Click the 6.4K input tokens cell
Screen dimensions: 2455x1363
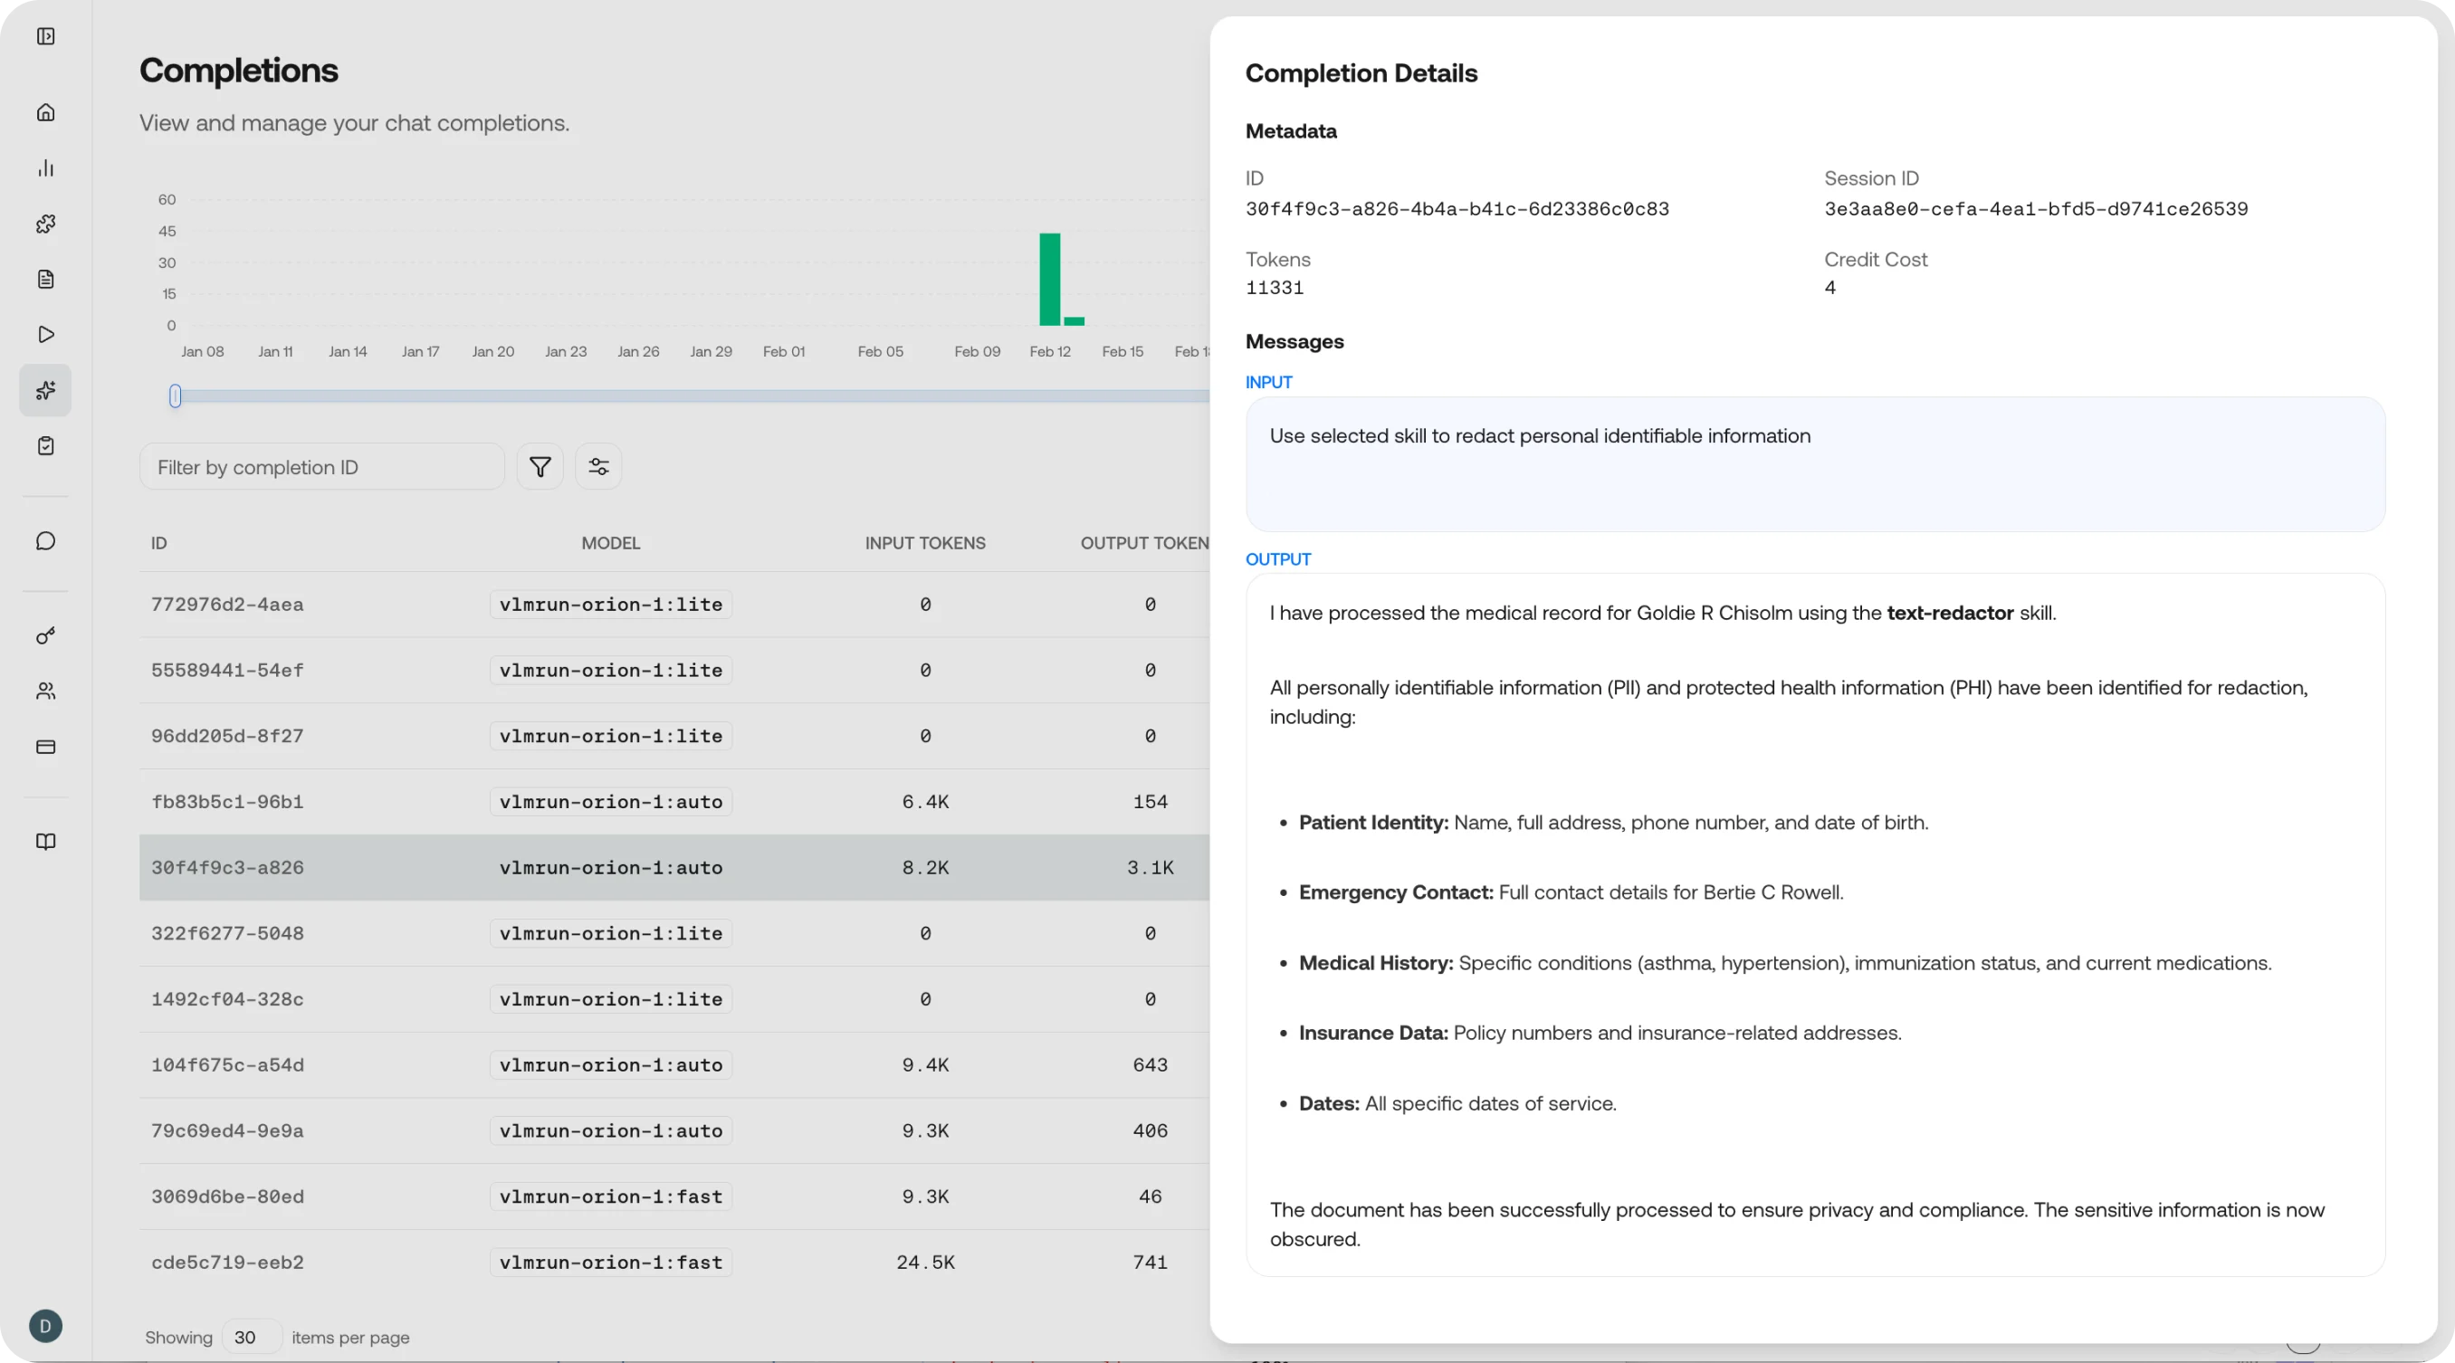[925, 802]
